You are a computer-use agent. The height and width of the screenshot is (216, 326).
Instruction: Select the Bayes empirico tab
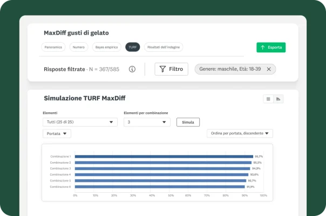pos(106,48)
